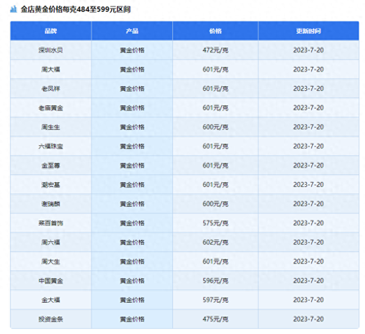Image resolution: width=365 pixels, height=334 pixels.
Task: Select the brand cell 深圳水贝
Action: [51, 51]
